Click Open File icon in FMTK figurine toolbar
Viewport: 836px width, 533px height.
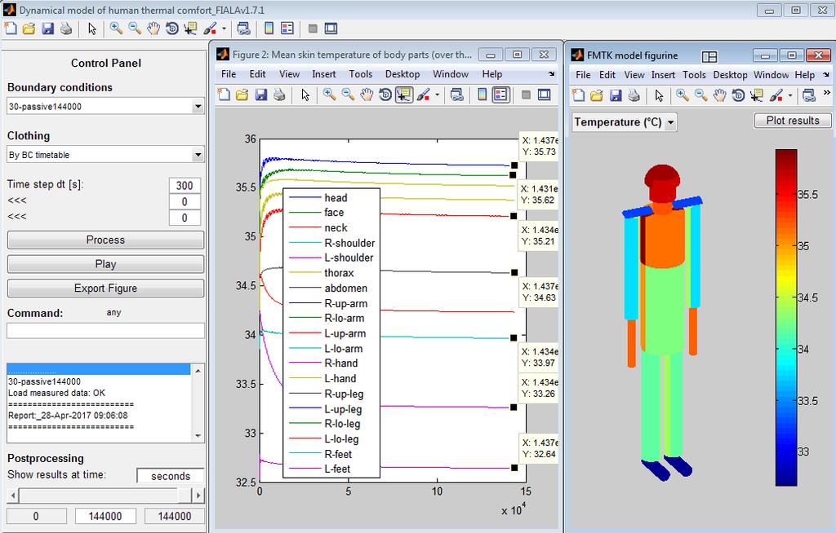597,95
